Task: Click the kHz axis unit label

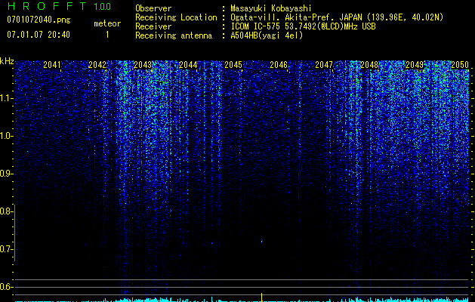Action: (x=7, y=61)
